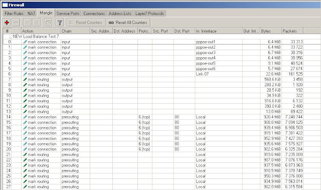Click mark connection icon in rule 6
The height and width of the screenshot is (190, 321).
pyautogui.click(x=25, y=74)
